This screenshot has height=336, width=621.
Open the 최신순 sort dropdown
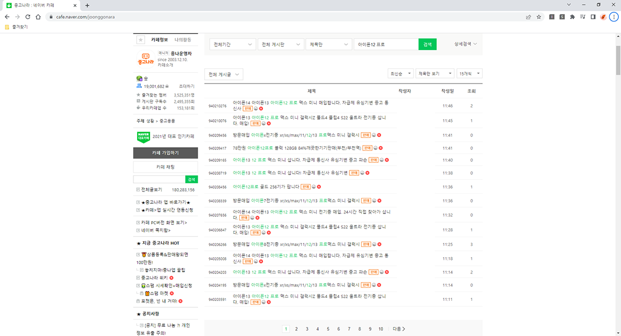tap(400, 73)
